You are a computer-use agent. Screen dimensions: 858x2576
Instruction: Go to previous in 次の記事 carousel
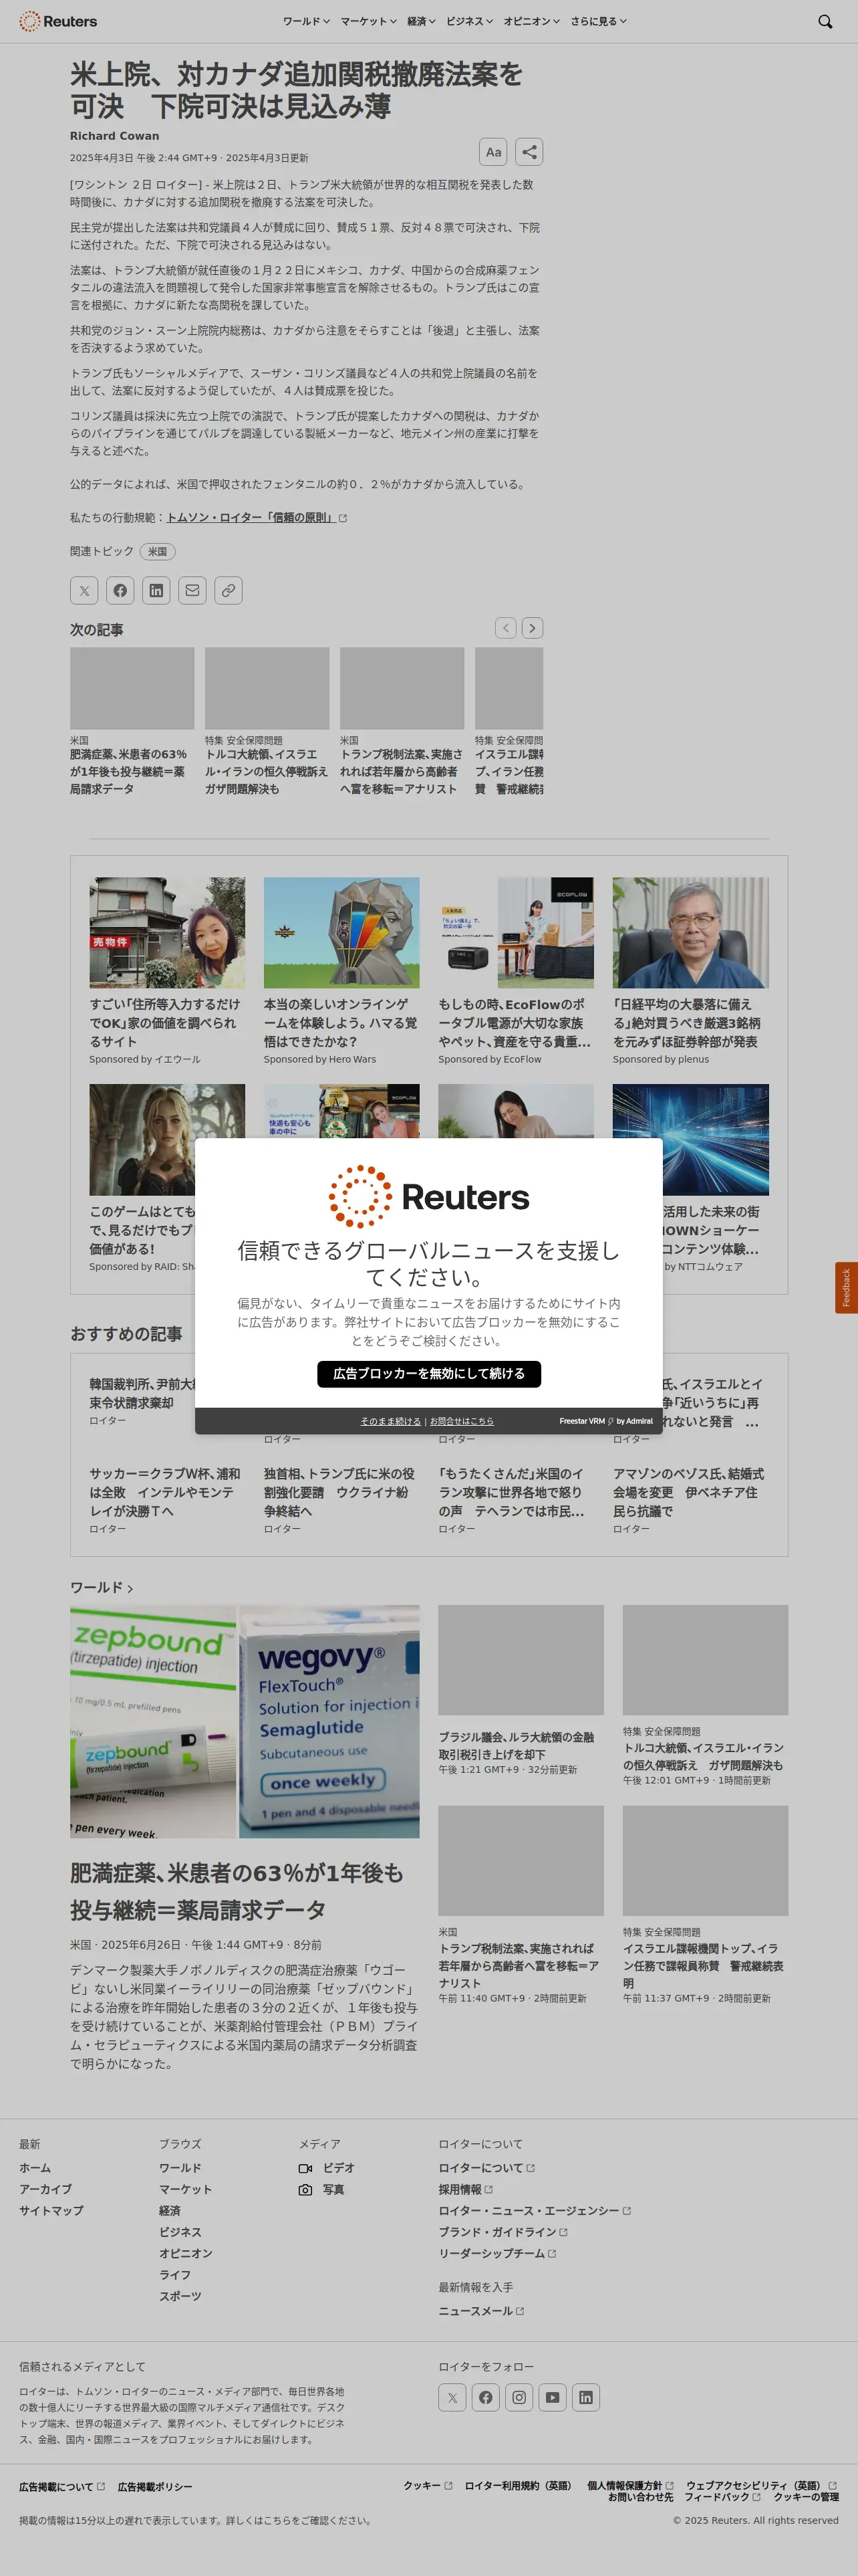[x=507, y=628]
